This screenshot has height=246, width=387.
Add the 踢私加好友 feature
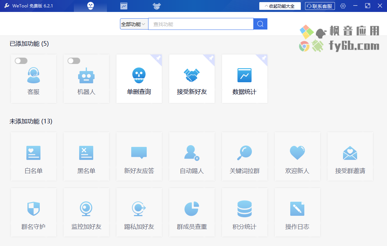(x=139, y=212)
